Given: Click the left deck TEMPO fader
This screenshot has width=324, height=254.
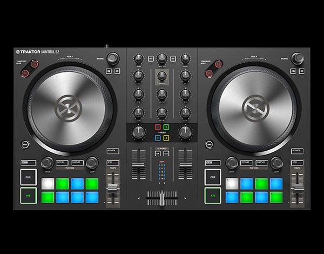Looking at the screenshot, I should point(113,187).
